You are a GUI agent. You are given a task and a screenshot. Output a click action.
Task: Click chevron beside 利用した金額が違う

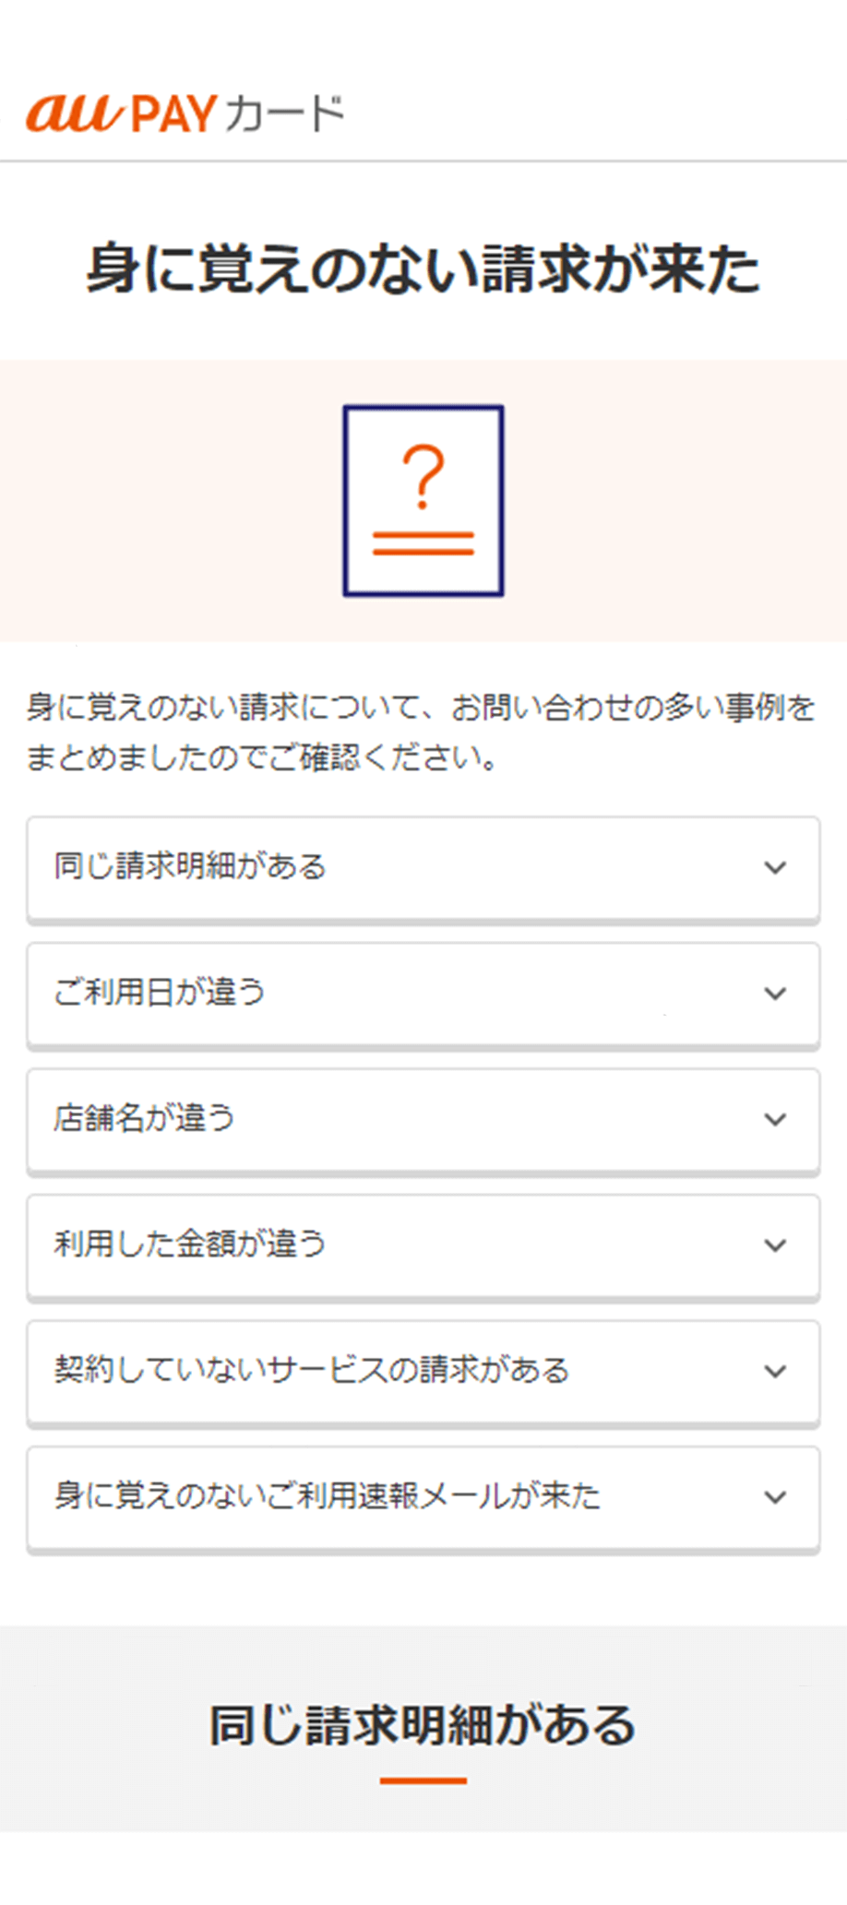coord(775,1245)
